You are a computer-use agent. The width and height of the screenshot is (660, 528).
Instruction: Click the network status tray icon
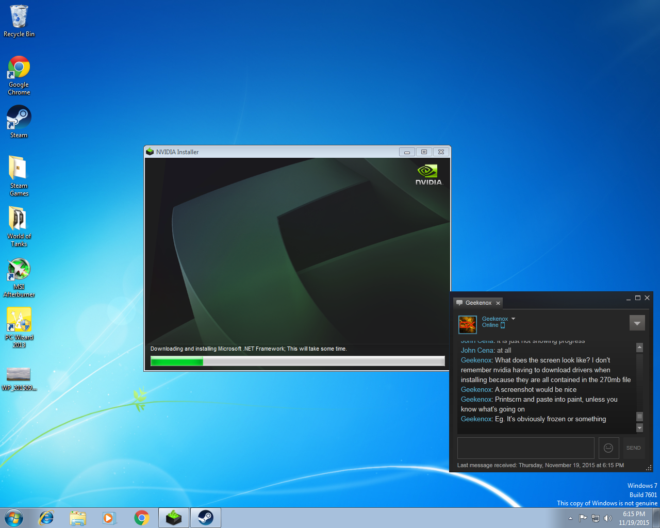click(596, 518)
